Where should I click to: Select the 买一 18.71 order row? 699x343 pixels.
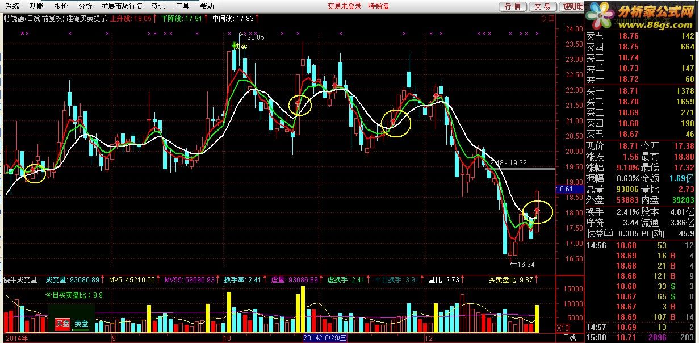(641, 91)
